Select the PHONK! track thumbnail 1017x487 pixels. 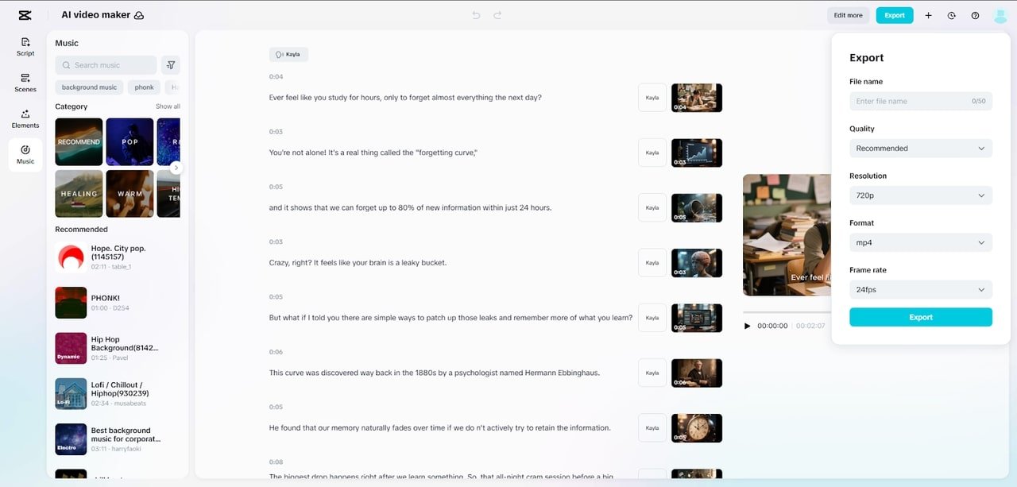point(71,303)
